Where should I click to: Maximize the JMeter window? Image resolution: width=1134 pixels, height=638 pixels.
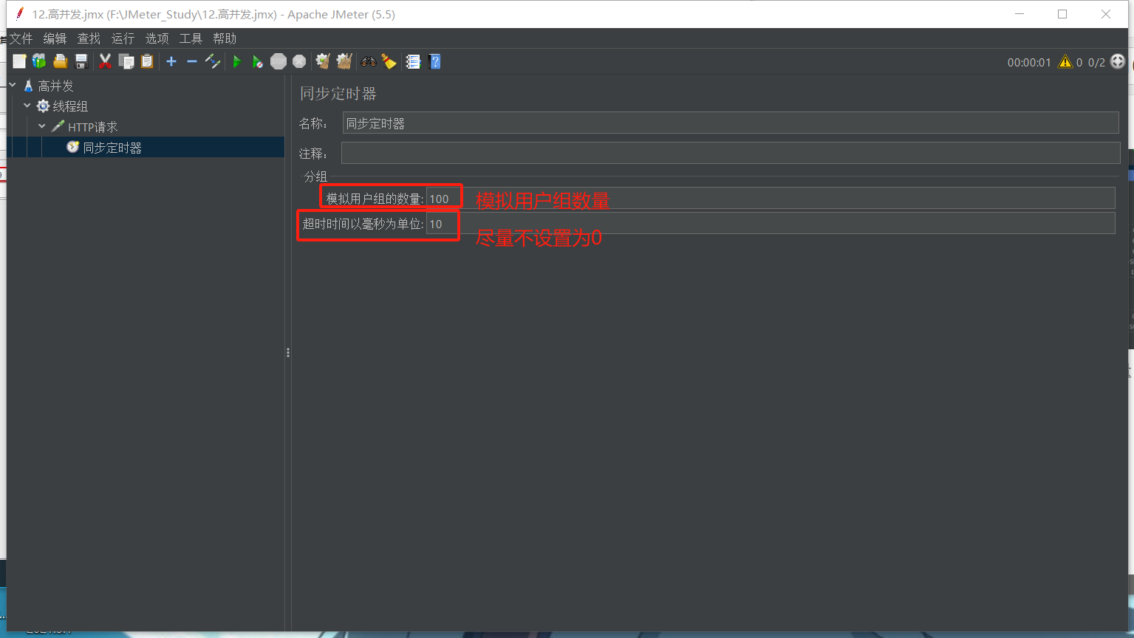coord(1062,14)
